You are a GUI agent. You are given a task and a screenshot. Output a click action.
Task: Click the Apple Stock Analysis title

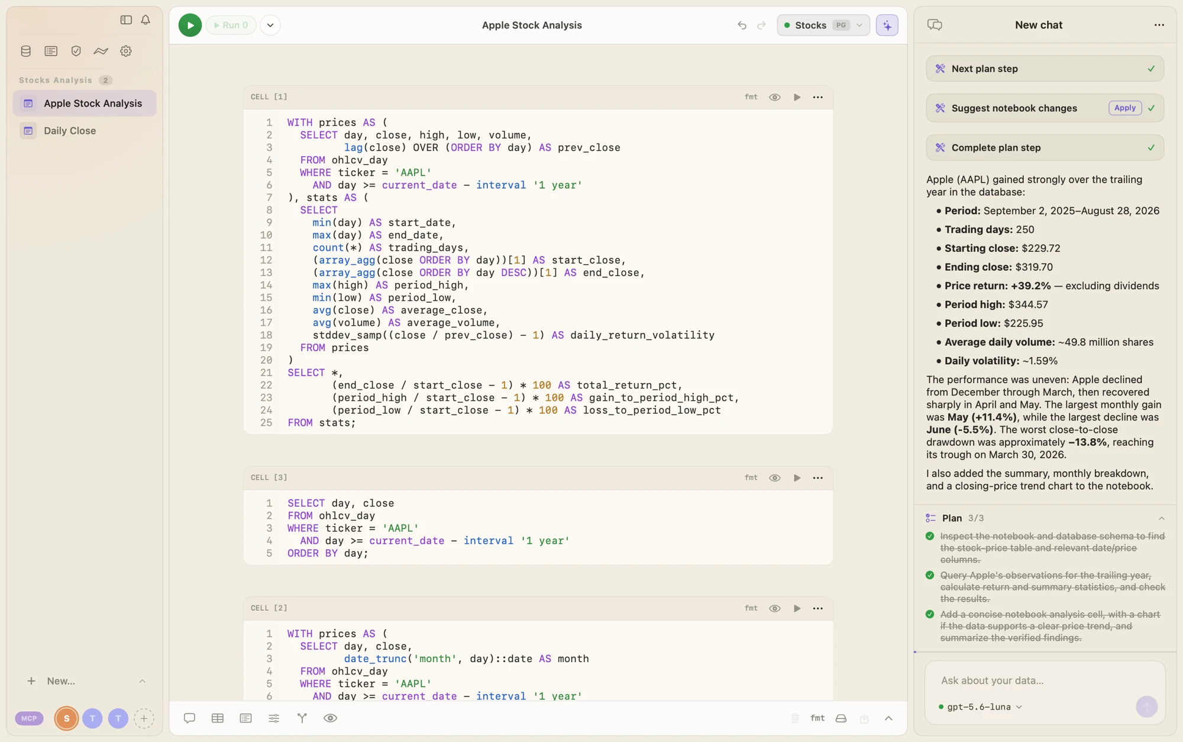[x=532, y=25]
